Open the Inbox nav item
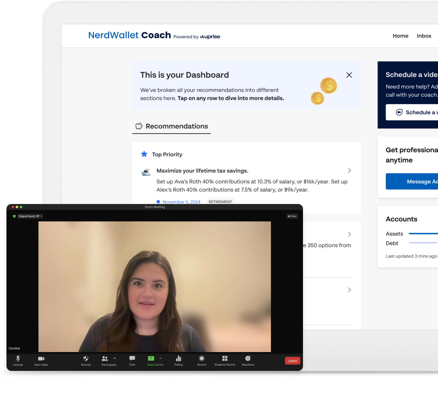The width and height of the screenshot is (438, 408). coord(424,36)
